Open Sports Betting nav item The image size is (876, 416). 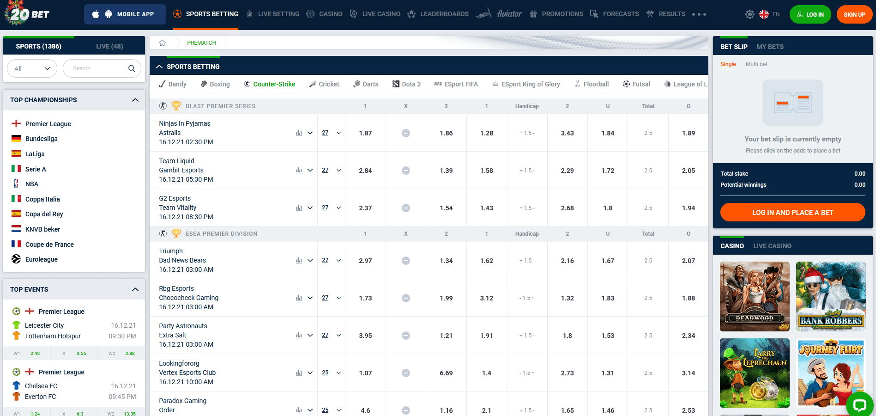[205, 14]
